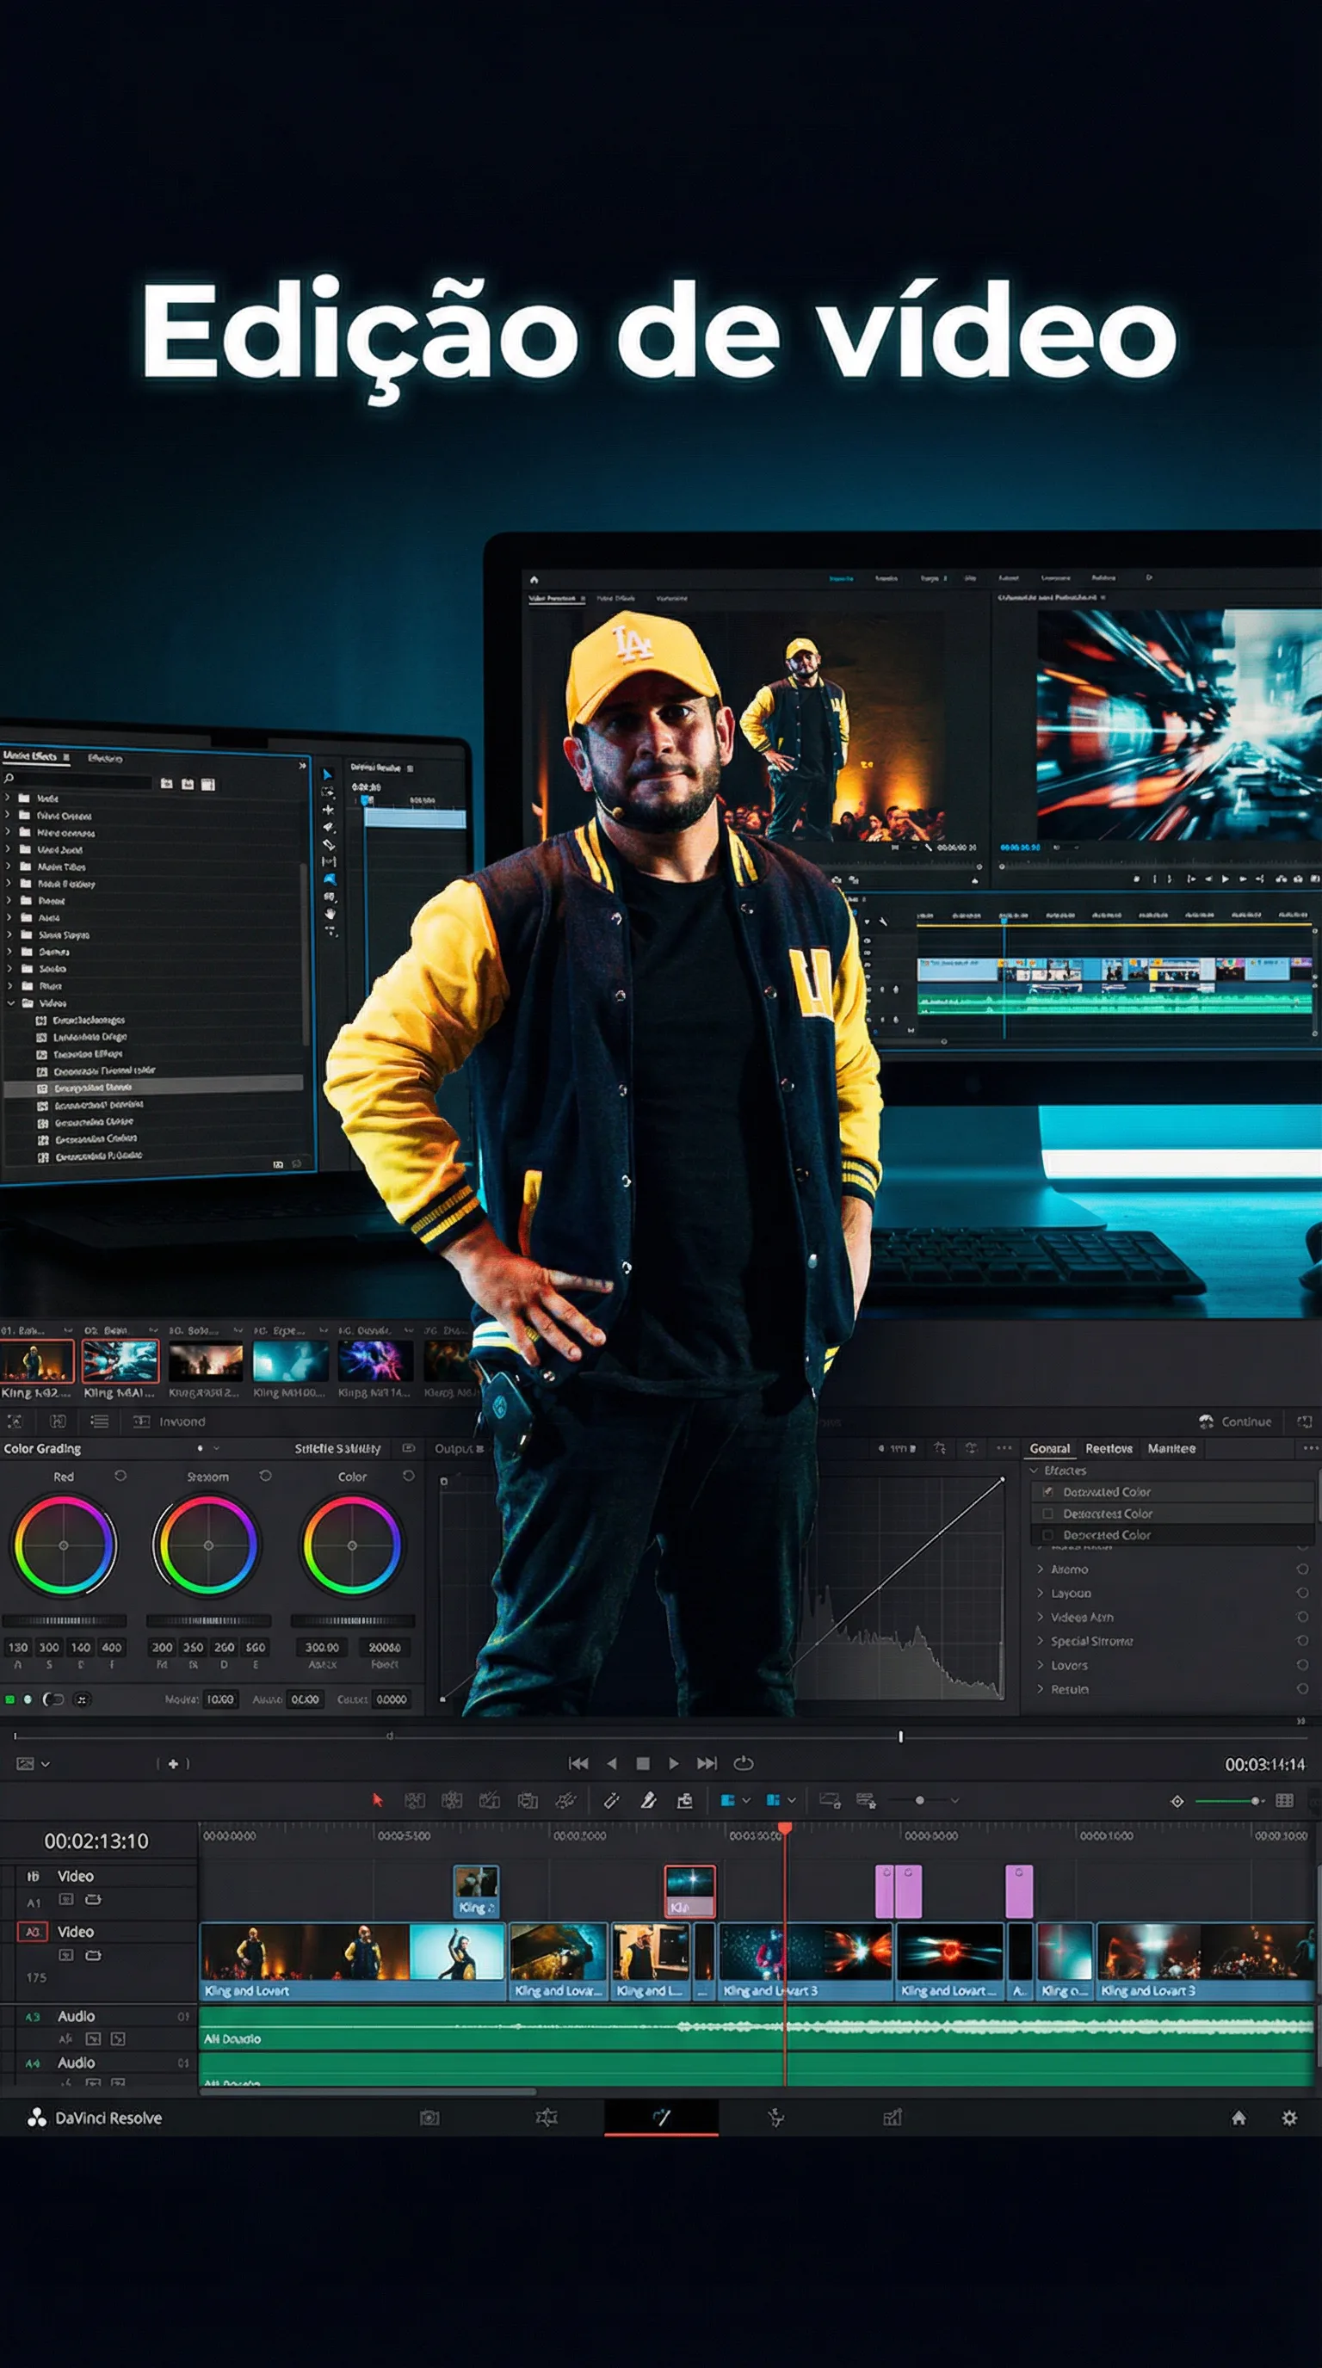Open the settings gear in bottom bar
The image size is (1322, 2368).
tap(1289, 2118)
